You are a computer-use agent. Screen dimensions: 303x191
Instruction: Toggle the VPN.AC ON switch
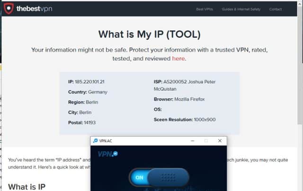click(159, 177)
